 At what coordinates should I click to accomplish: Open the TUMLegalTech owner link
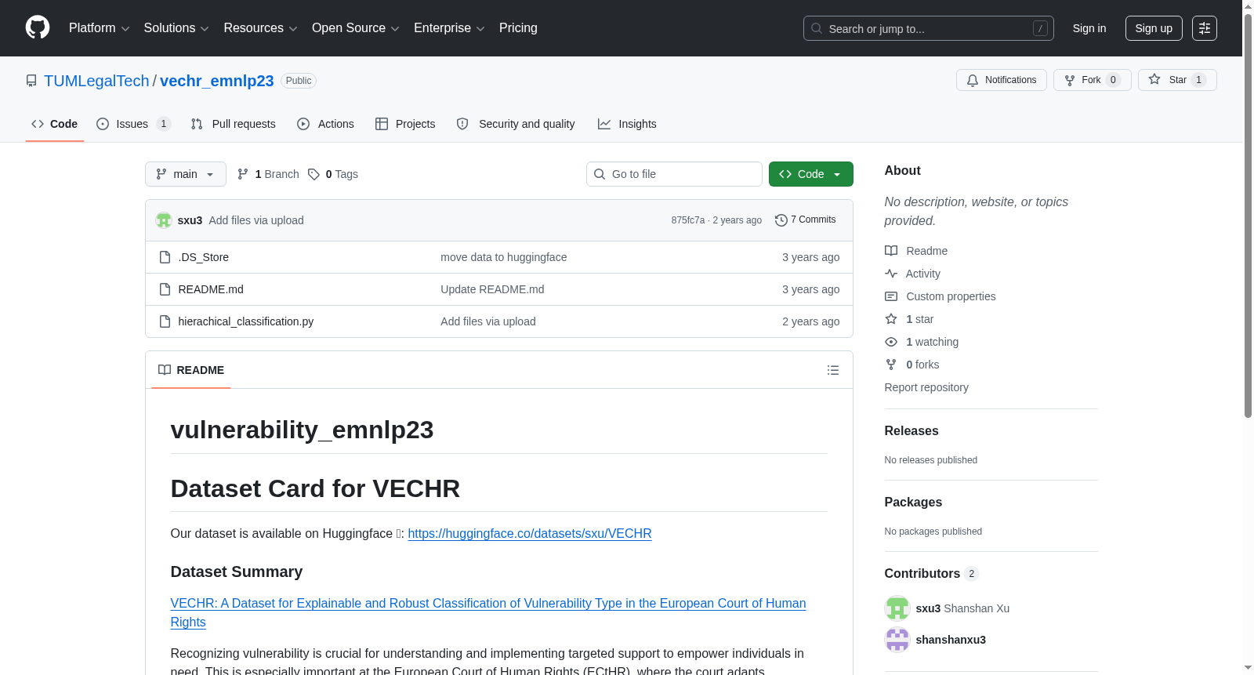coord(96,81)
